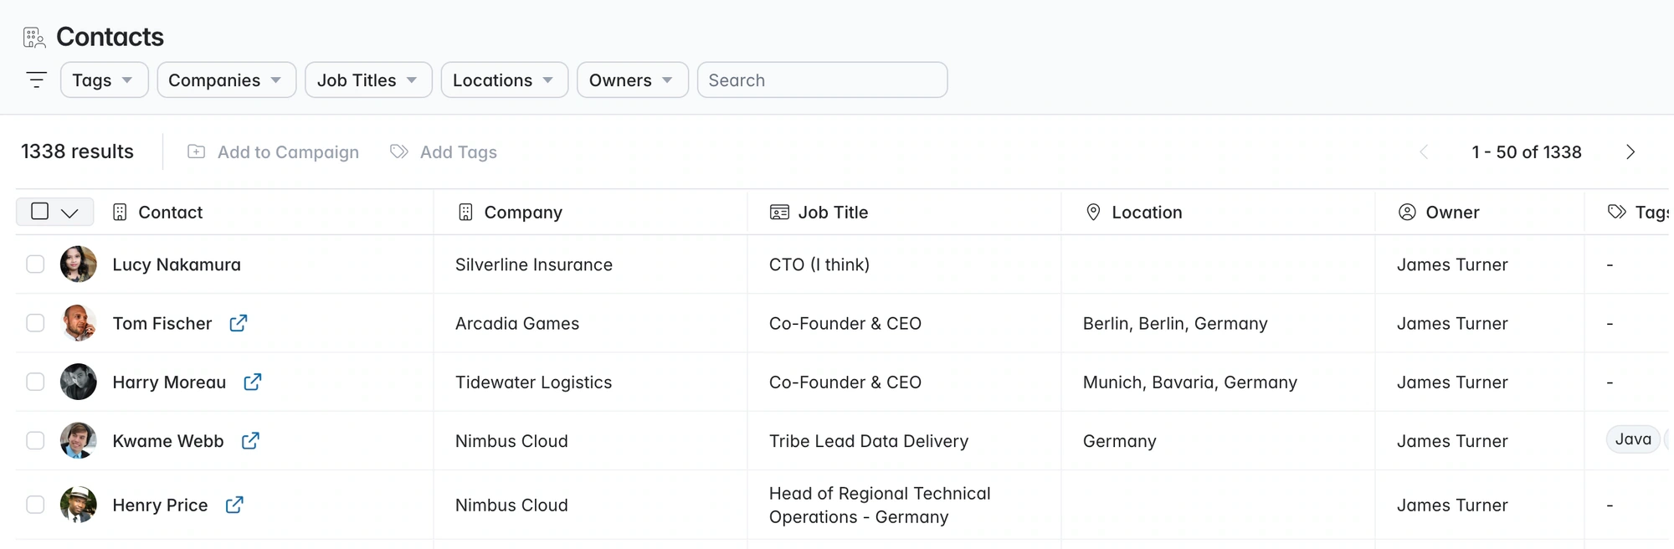The height and width of the screenshot is (549, 1674).
Task: Click the Add Tags tag icon
Action: [399, 151]
